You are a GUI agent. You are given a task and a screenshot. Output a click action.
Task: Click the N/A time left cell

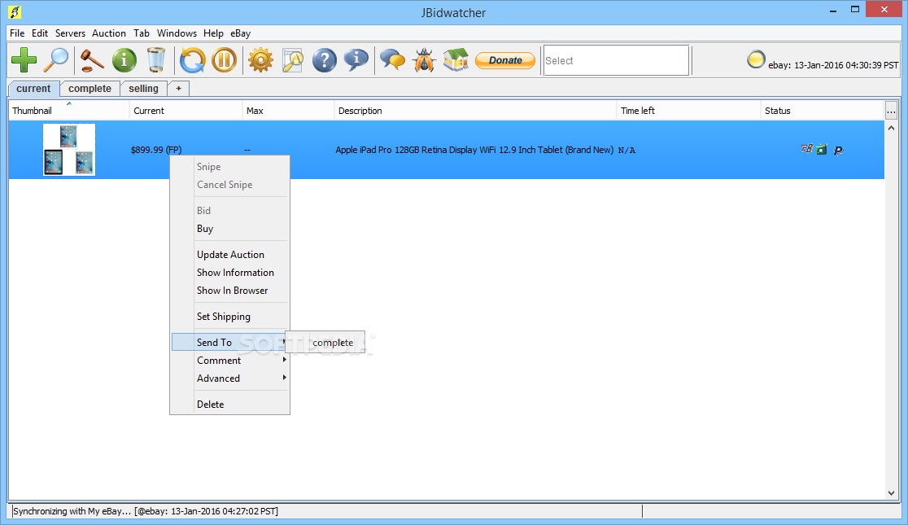(x=626, y=150)
